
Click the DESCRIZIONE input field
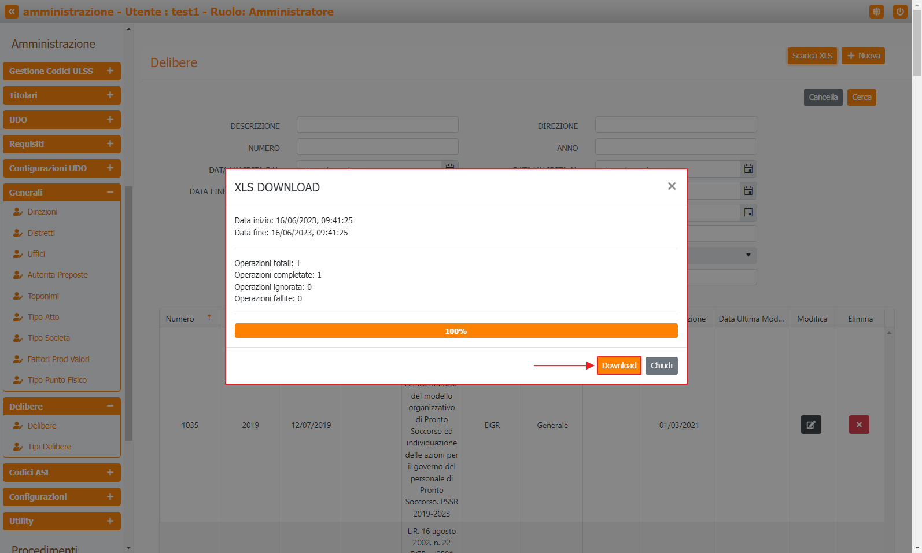[x=377, y=125]
